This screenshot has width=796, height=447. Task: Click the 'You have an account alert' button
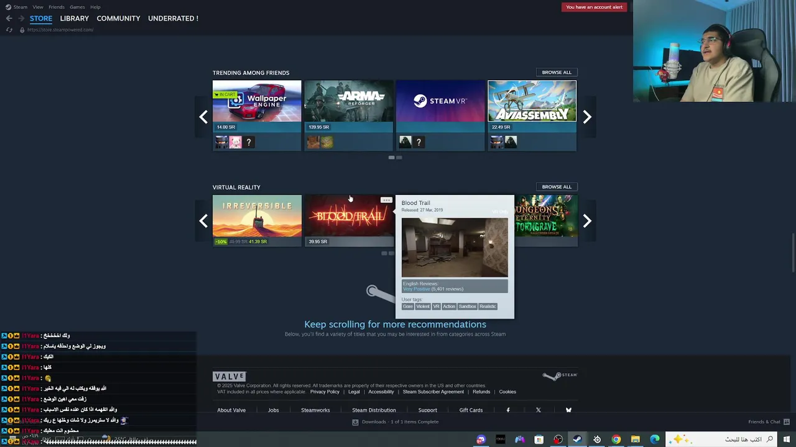[x=594, y=7]
